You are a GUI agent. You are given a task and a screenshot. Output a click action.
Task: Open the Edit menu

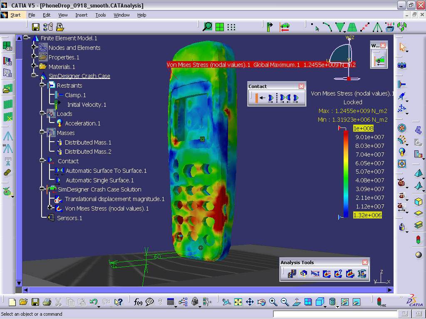(47, 15)
